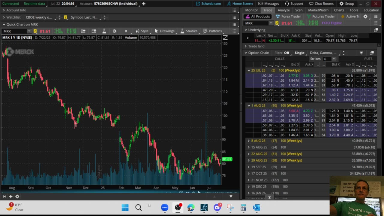Viewport: 384px width, 216px height.
Task: Open Watchlist panel menu icon
Action: click(x=234, y=17)
